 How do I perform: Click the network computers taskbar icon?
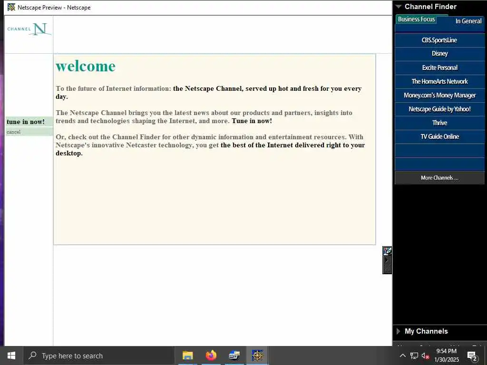point(234,355)
